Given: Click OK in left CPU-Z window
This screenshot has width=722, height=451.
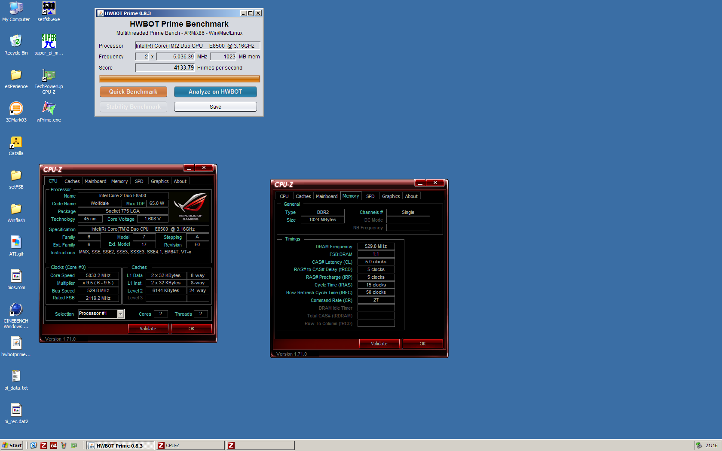Looking at the screenshot, I should [x=192, y=329].
